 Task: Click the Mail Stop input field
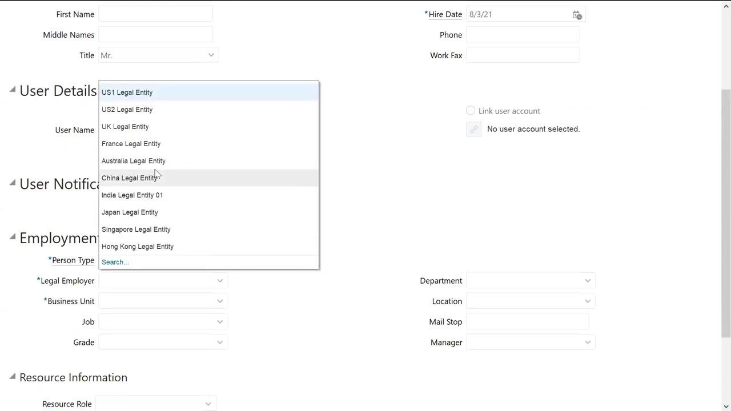click(x=527, y=322)
